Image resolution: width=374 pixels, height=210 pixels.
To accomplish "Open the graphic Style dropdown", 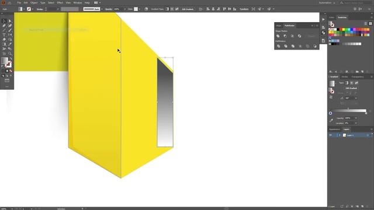I will 139,9.
